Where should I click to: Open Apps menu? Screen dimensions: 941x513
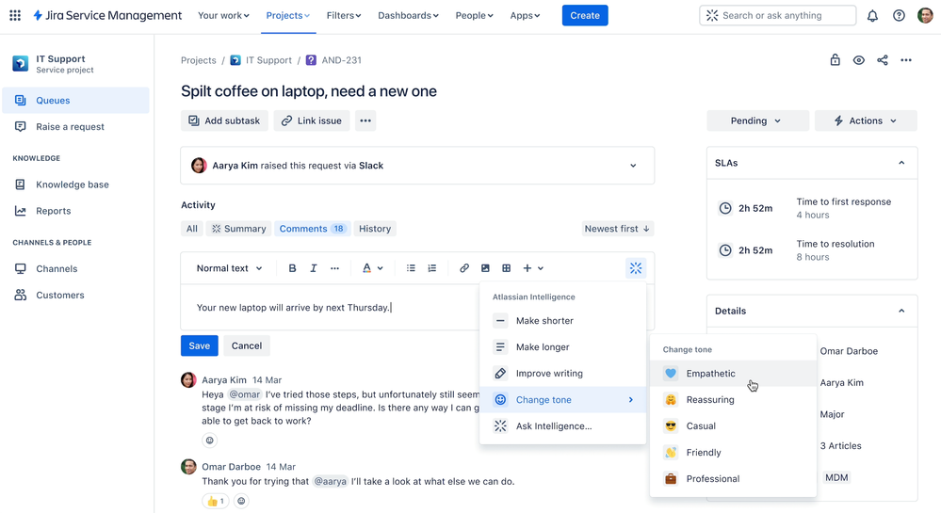point(525,16)
